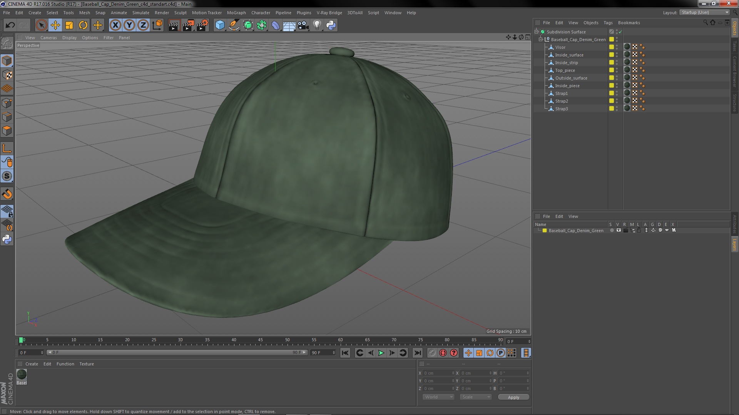The image size is (739, 415).
Task: Open the Scale dropdown in coordinates
Action: click(476, 397)
